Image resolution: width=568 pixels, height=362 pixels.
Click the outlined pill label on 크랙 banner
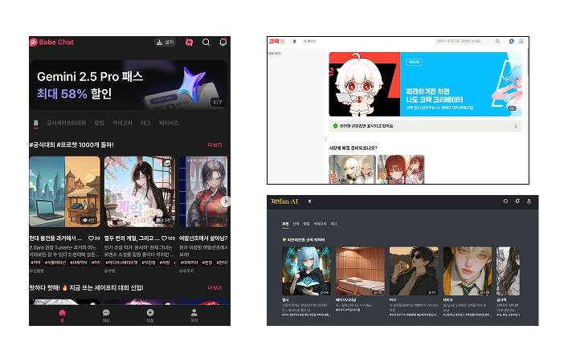[414, 63]
